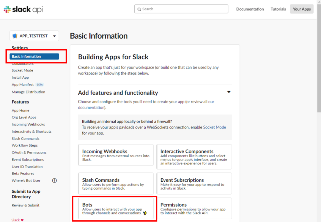This screenshot has height=222, width=321.
Task: Open the APP_TESTTEST app selector dropdown
Action: pyautogui.click(x=34, y=36)
